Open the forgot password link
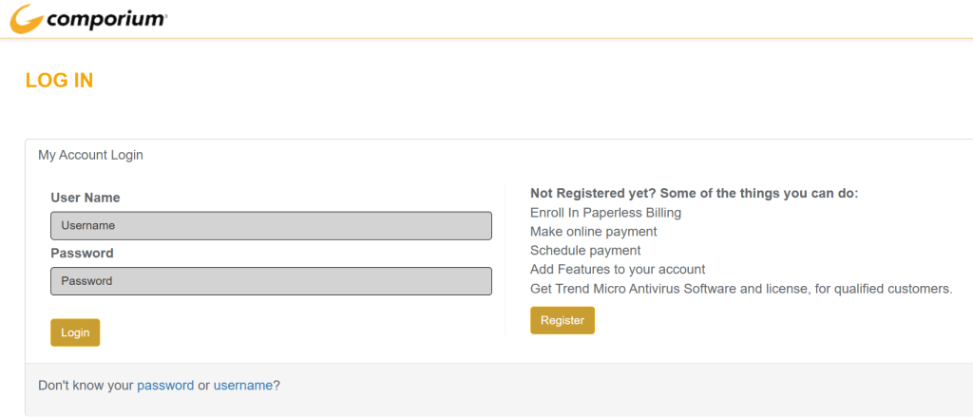973x417 pixels. (x=165, y=386)
